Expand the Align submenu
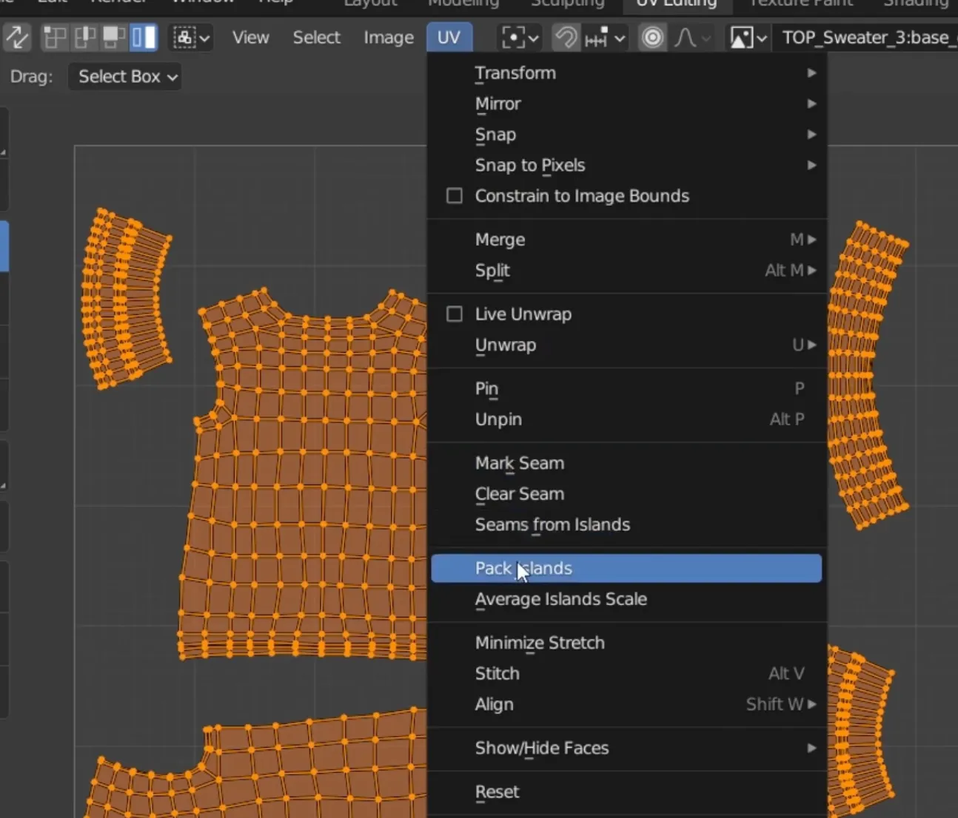 626,705
